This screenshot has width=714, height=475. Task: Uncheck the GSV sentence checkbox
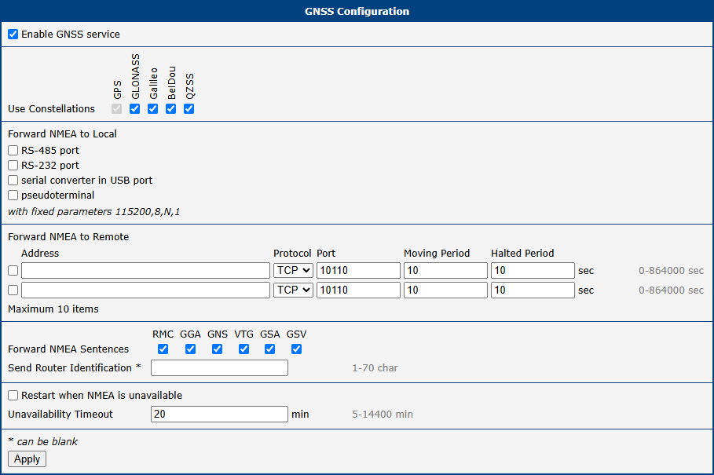tap(296, 349)
